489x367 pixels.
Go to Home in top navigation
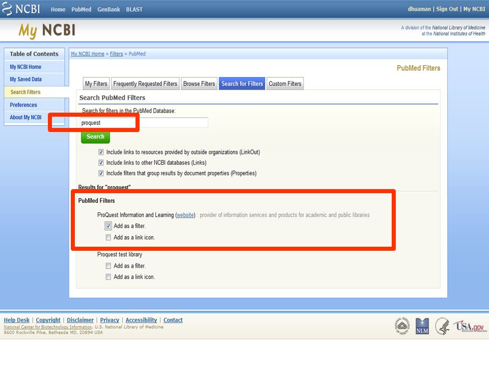click(58, 9)
